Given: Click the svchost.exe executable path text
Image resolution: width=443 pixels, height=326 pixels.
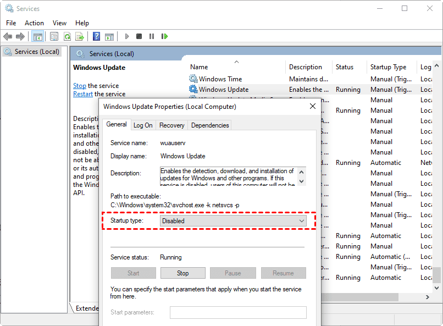Looking at the screenshot, I should (175, 205).
